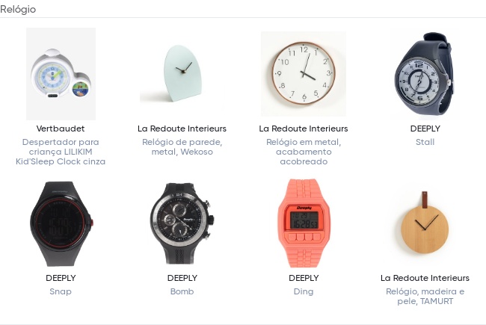The image size is (486, 325).
Task: Open the coral DEEPLY Ding digital watch image
Action: click(304, 223)
